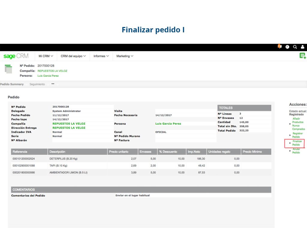Open the notifications icon with badge 5
The width and height of the screenshot is (307, 228).
click(x=280, y=47)
